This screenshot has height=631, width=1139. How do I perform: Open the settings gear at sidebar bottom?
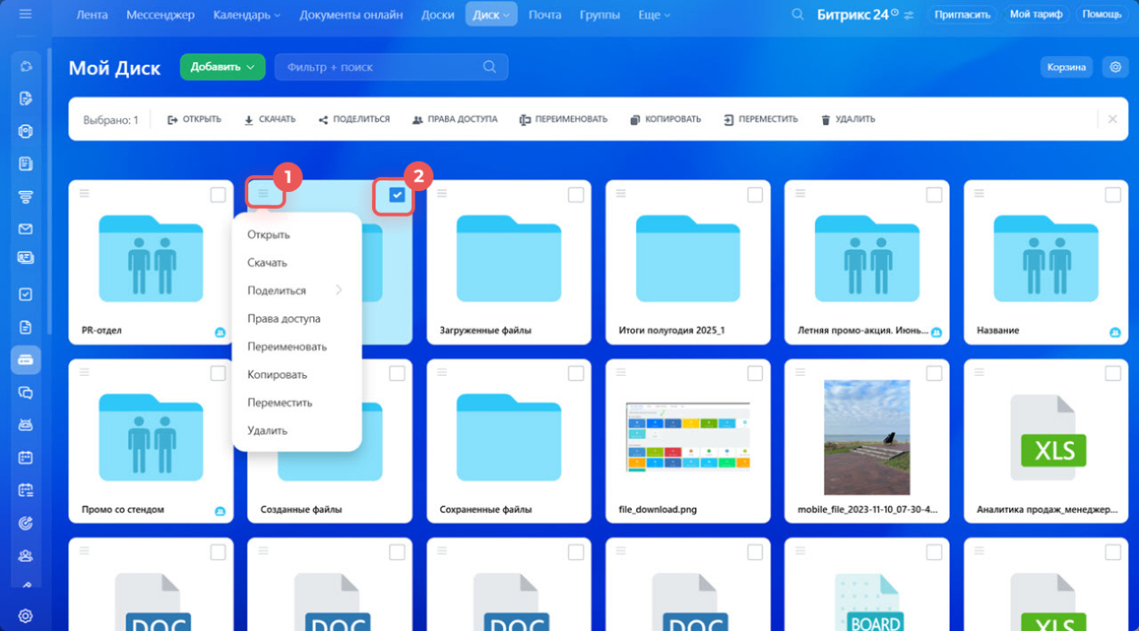pyautogui.click(x=26, y=616)
